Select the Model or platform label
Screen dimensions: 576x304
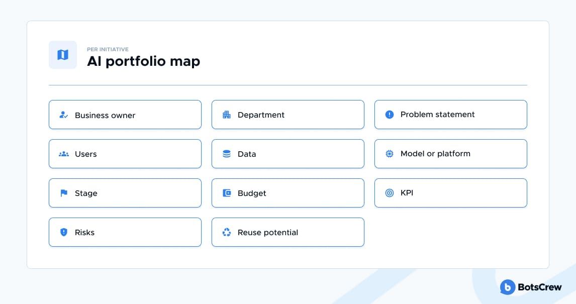[x=435, y=154]
